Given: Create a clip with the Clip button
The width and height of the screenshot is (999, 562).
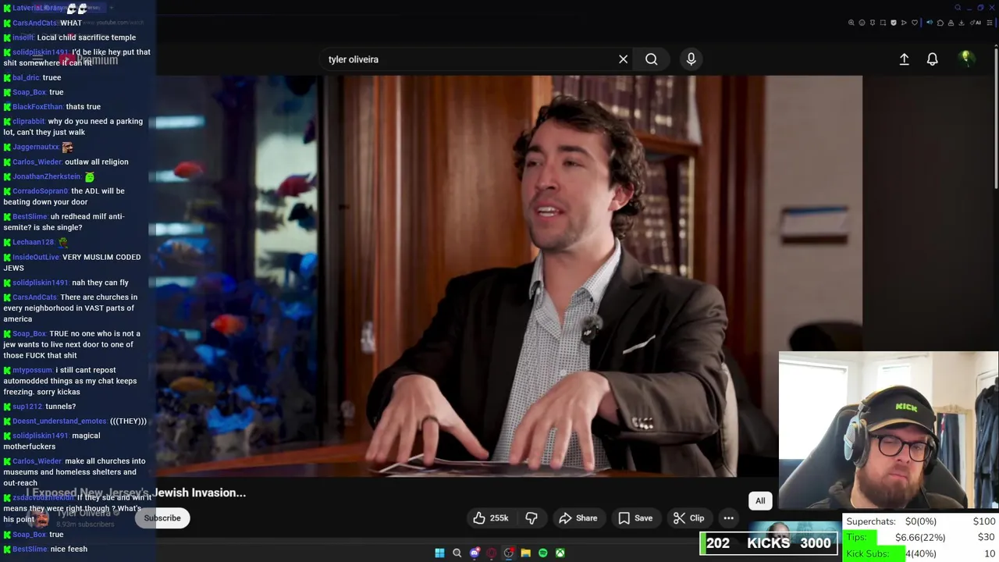Looking at the screenshot, I should click(688, 518).
